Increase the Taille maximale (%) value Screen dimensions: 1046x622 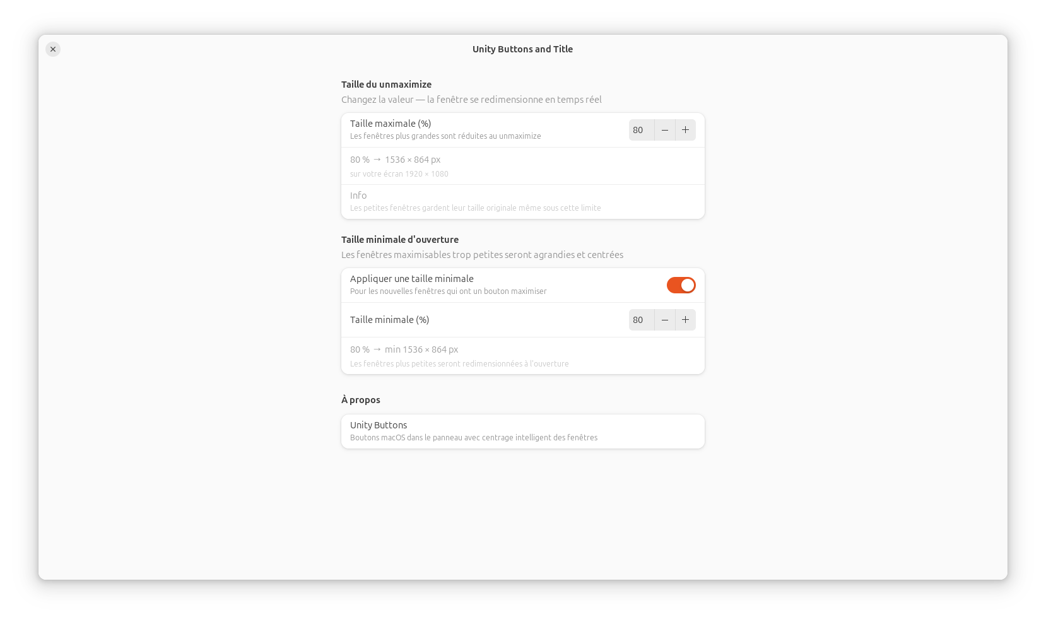tap(685, 130)
